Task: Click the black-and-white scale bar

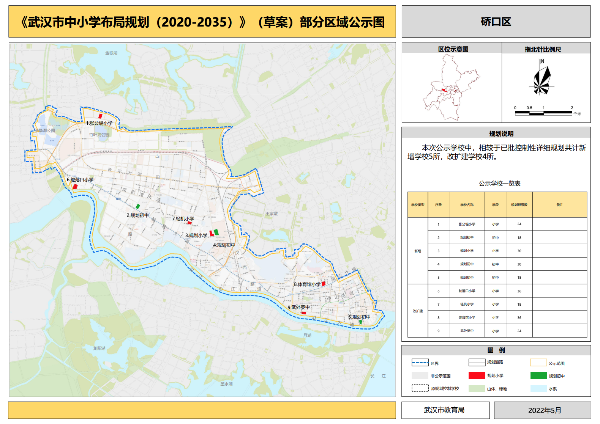Action: 543,113
